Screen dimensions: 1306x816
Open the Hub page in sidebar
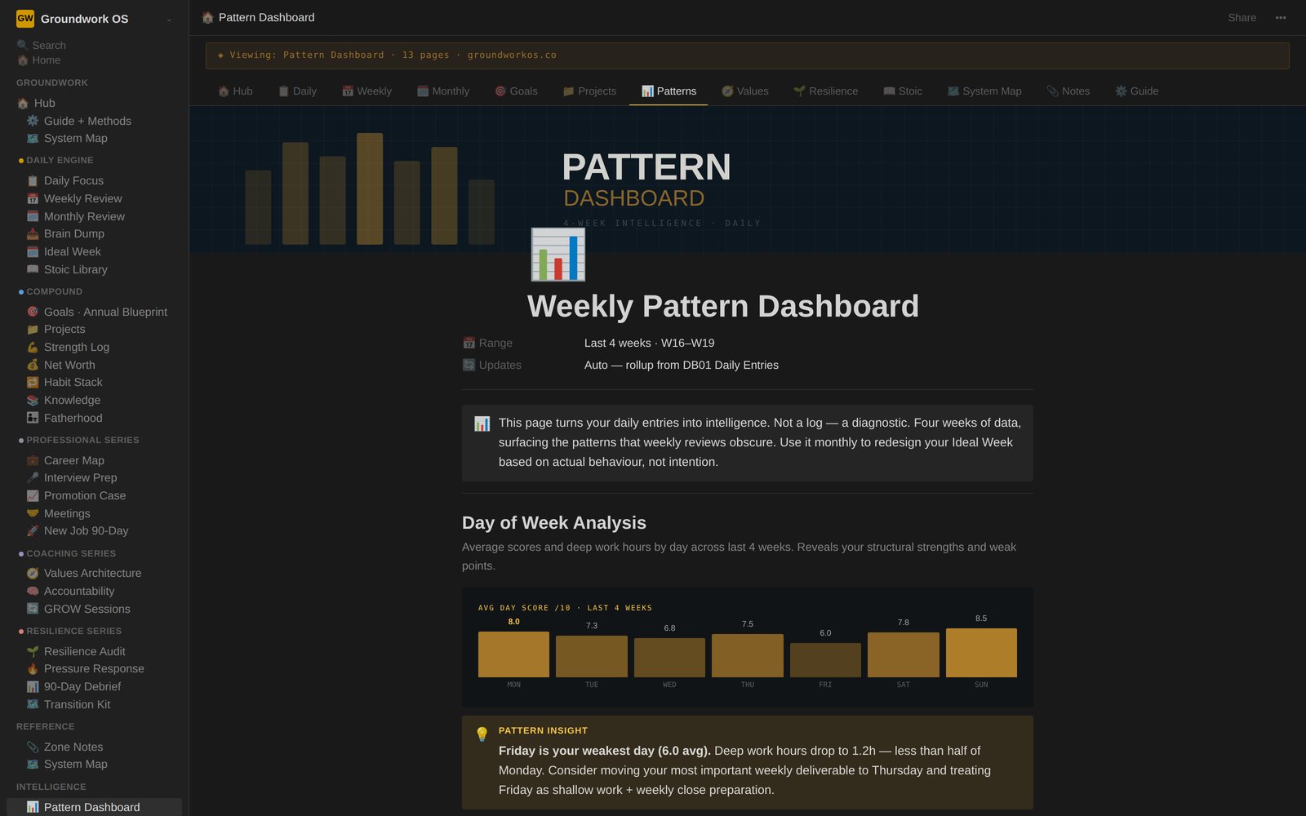tap(94, 103)
